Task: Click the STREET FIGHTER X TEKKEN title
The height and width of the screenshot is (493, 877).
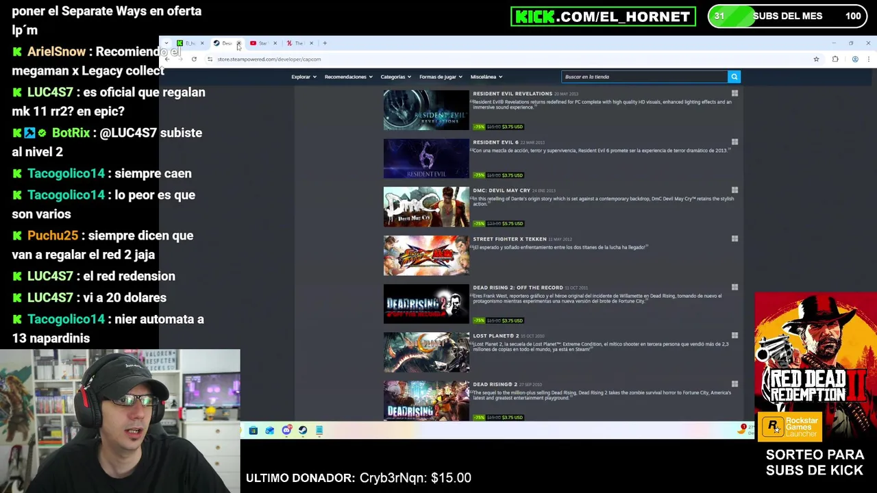Action: pos(509,239)
